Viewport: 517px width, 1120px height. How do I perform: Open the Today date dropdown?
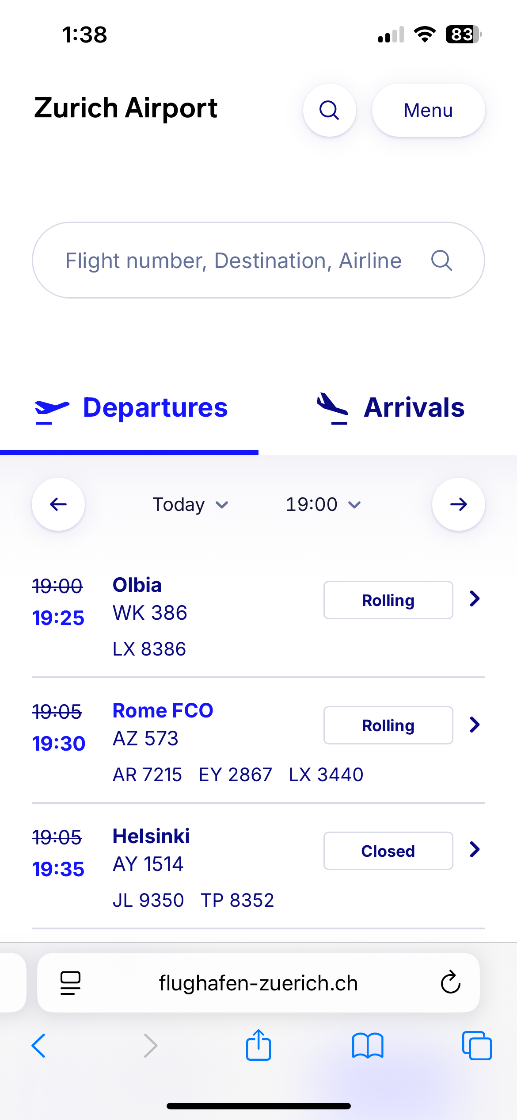[190, 504]
